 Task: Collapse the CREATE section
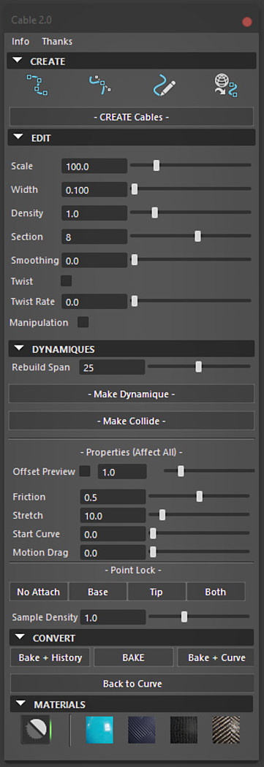(x=18, y=61)
